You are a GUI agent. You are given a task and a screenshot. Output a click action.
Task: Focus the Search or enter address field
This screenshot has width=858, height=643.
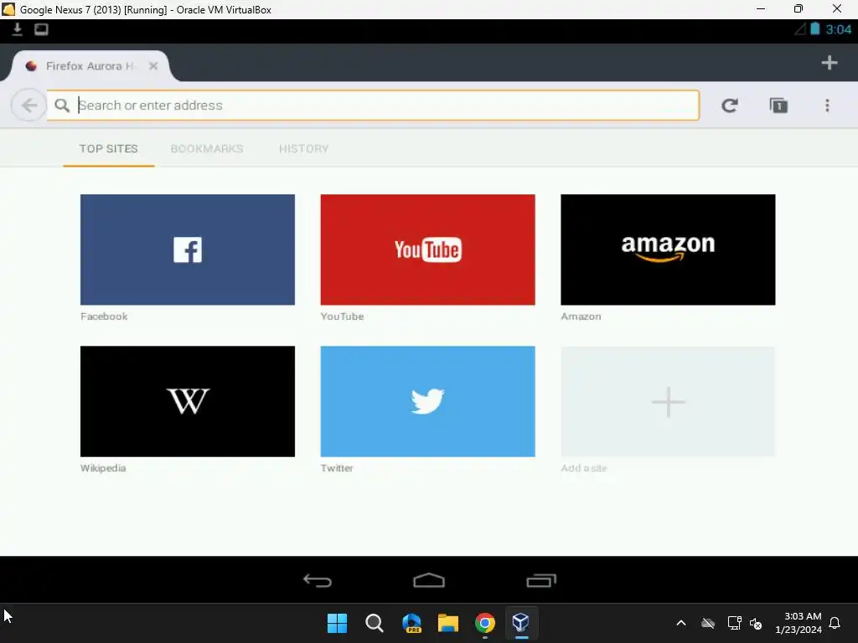[373, 105]
